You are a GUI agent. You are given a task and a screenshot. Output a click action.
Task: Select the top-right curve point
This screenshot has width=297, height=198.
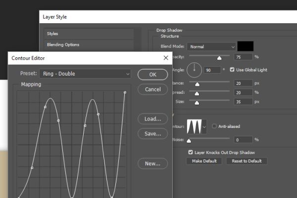(x=125, y=92)
